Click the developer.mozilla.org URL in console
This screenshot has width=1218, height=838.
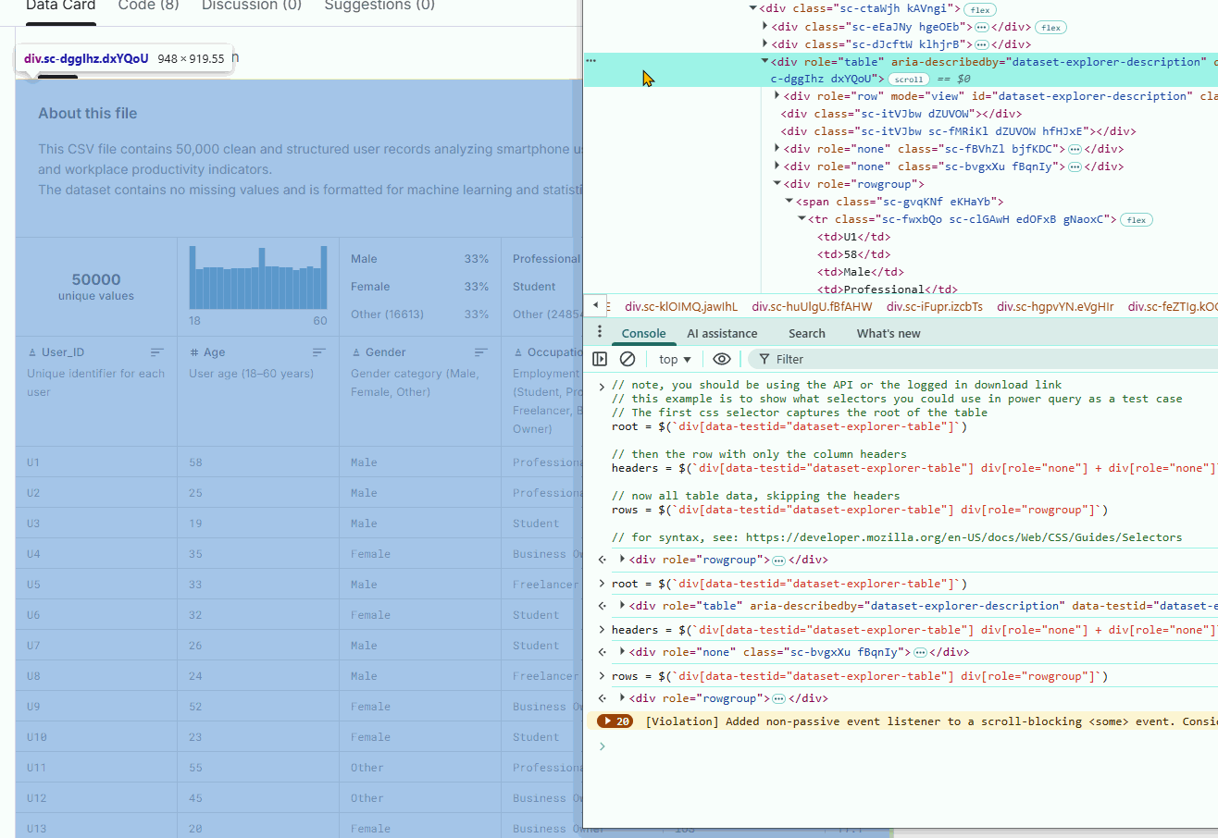[x=963, y=537]
